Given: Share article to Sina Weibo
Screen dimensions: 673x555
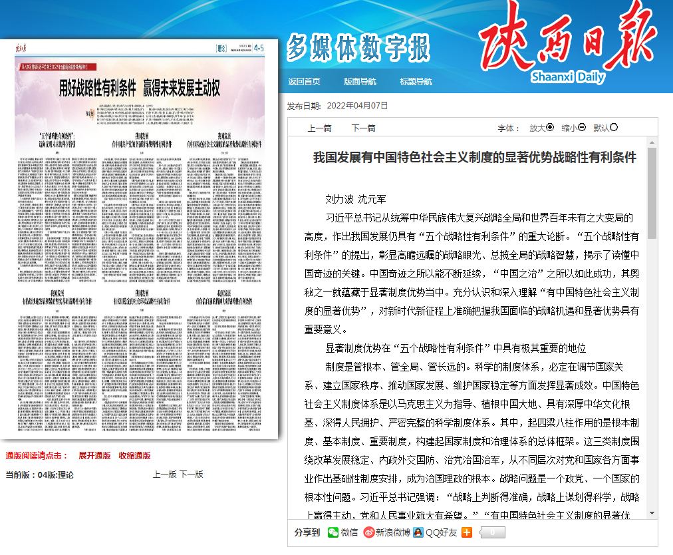Looking at the screenshot, I should 369,532.
